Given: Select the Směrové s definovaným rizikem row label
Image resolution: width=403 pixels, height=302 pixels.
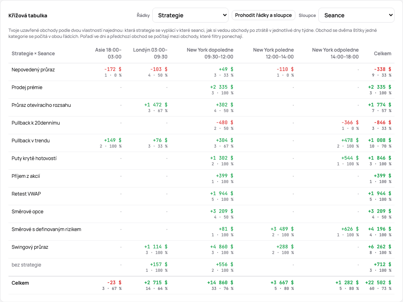Looking at the screenshot, I should [x=46, y=229].
